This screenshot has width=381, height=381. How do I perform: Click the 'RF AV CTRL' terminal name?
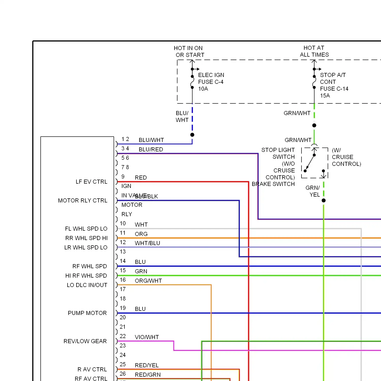(91, 379)
